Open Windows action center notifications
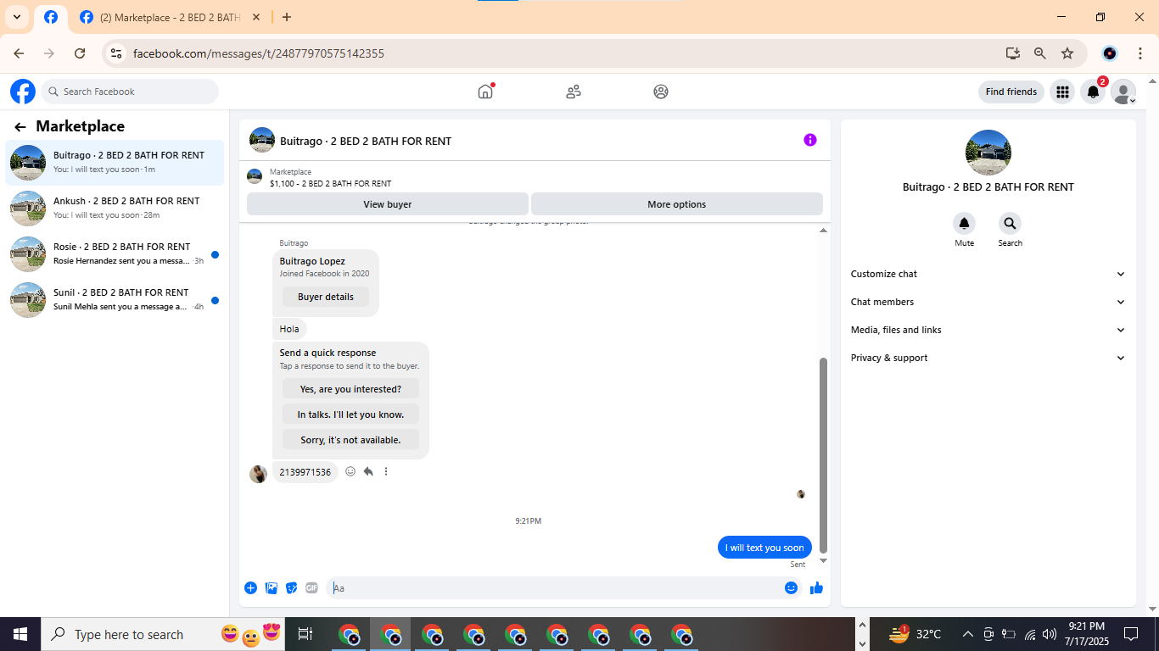The width and height of the screenshot is (1159, 651). (x=1131, y=634)
